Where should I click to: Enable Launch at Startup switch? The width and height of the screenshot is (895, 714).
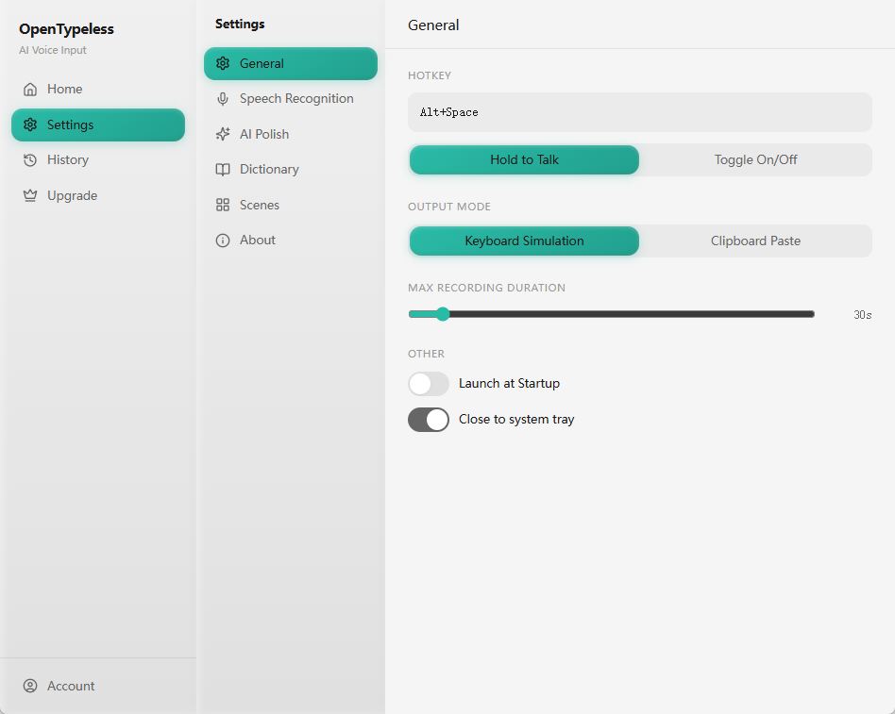(x=428, y=384)
